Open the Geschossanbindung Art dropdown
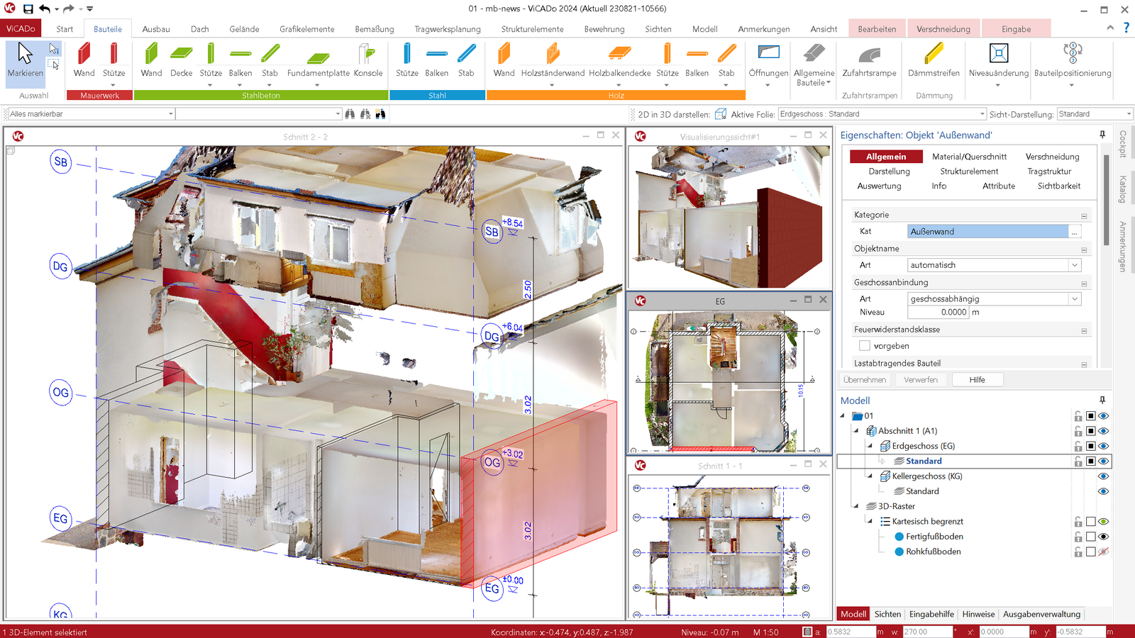 (1075, 299)
